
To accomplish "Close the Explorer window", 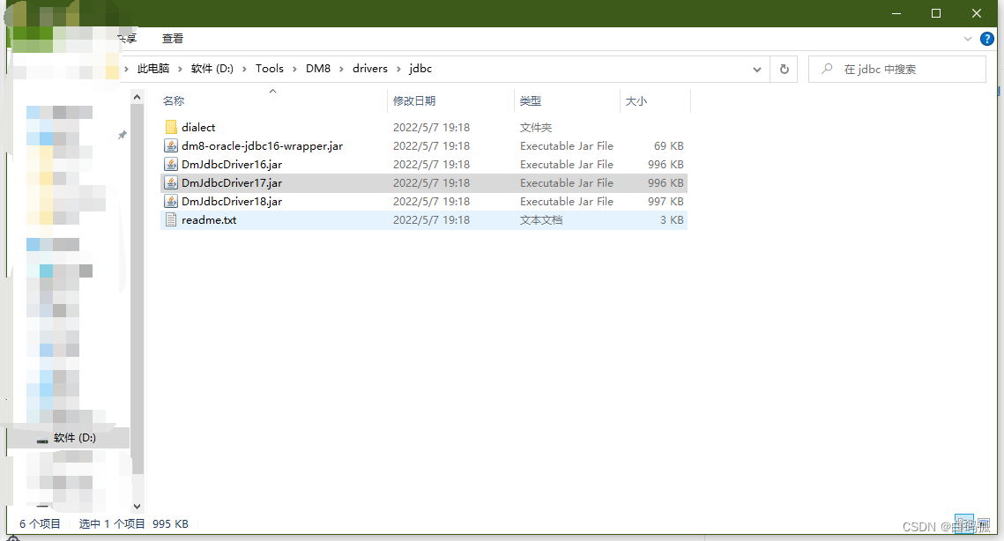I will (977, 13).
